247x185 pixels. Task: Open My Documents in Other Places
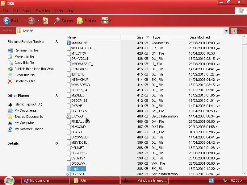pos(26,110)
